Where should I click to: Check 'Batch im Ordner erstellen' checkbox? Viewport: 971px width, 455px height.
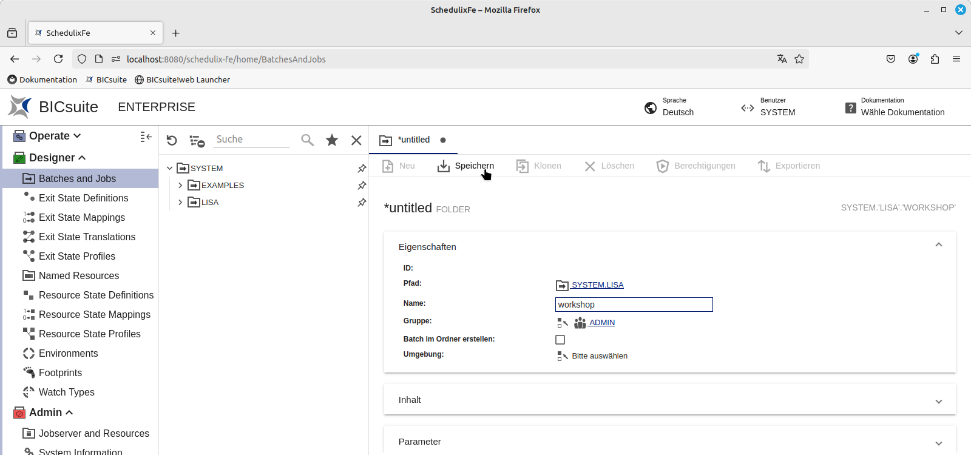click(560, 340)
